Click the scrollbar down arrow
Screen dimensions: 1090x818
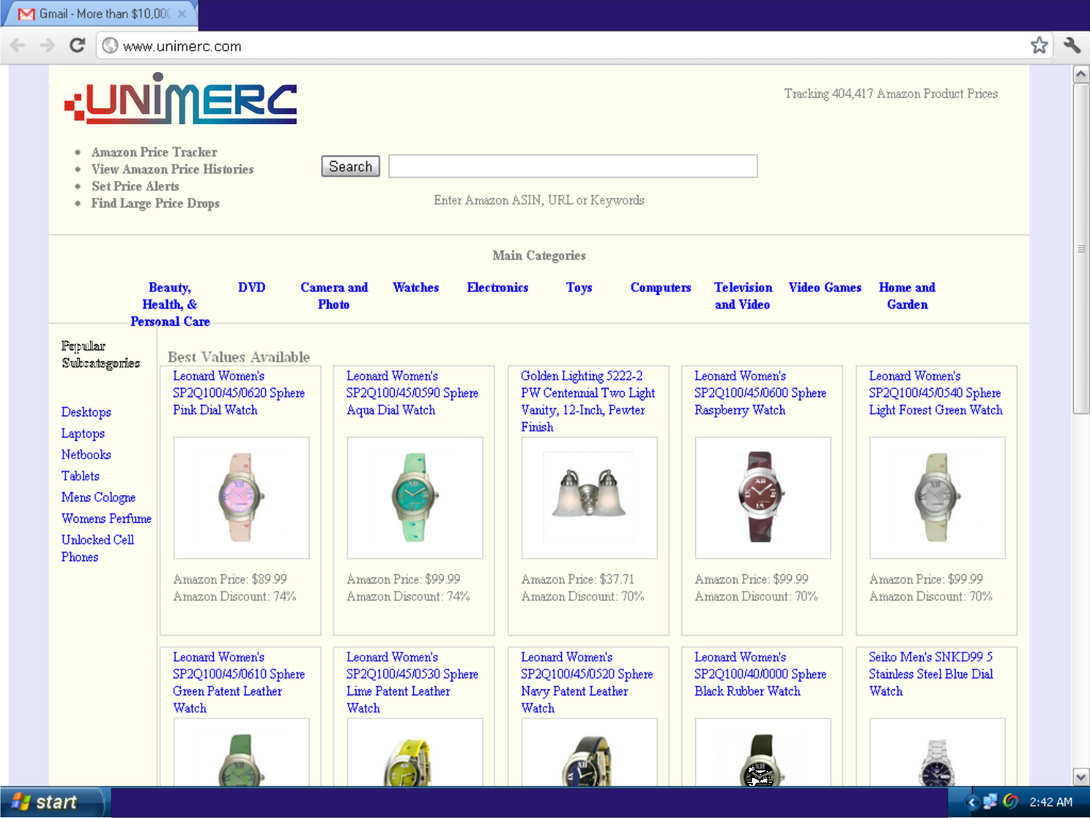[1081, 777]
